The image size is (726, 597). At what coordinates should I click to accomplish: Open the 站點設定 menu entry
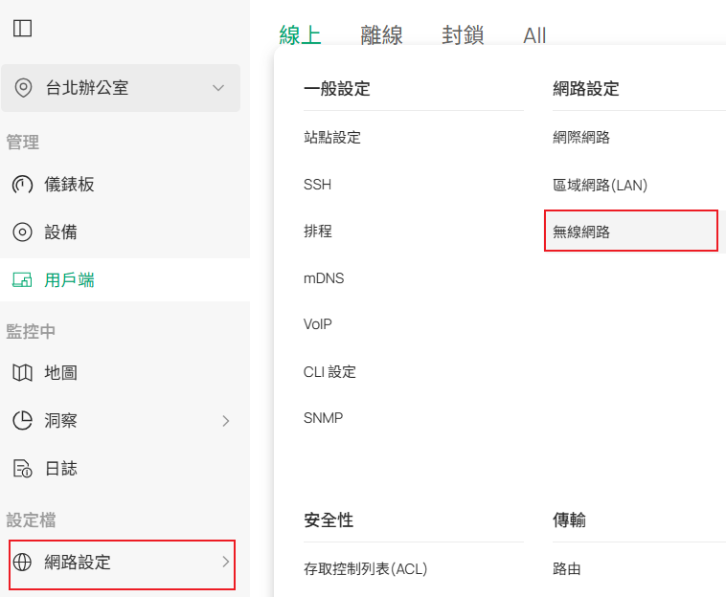(332, 138)
